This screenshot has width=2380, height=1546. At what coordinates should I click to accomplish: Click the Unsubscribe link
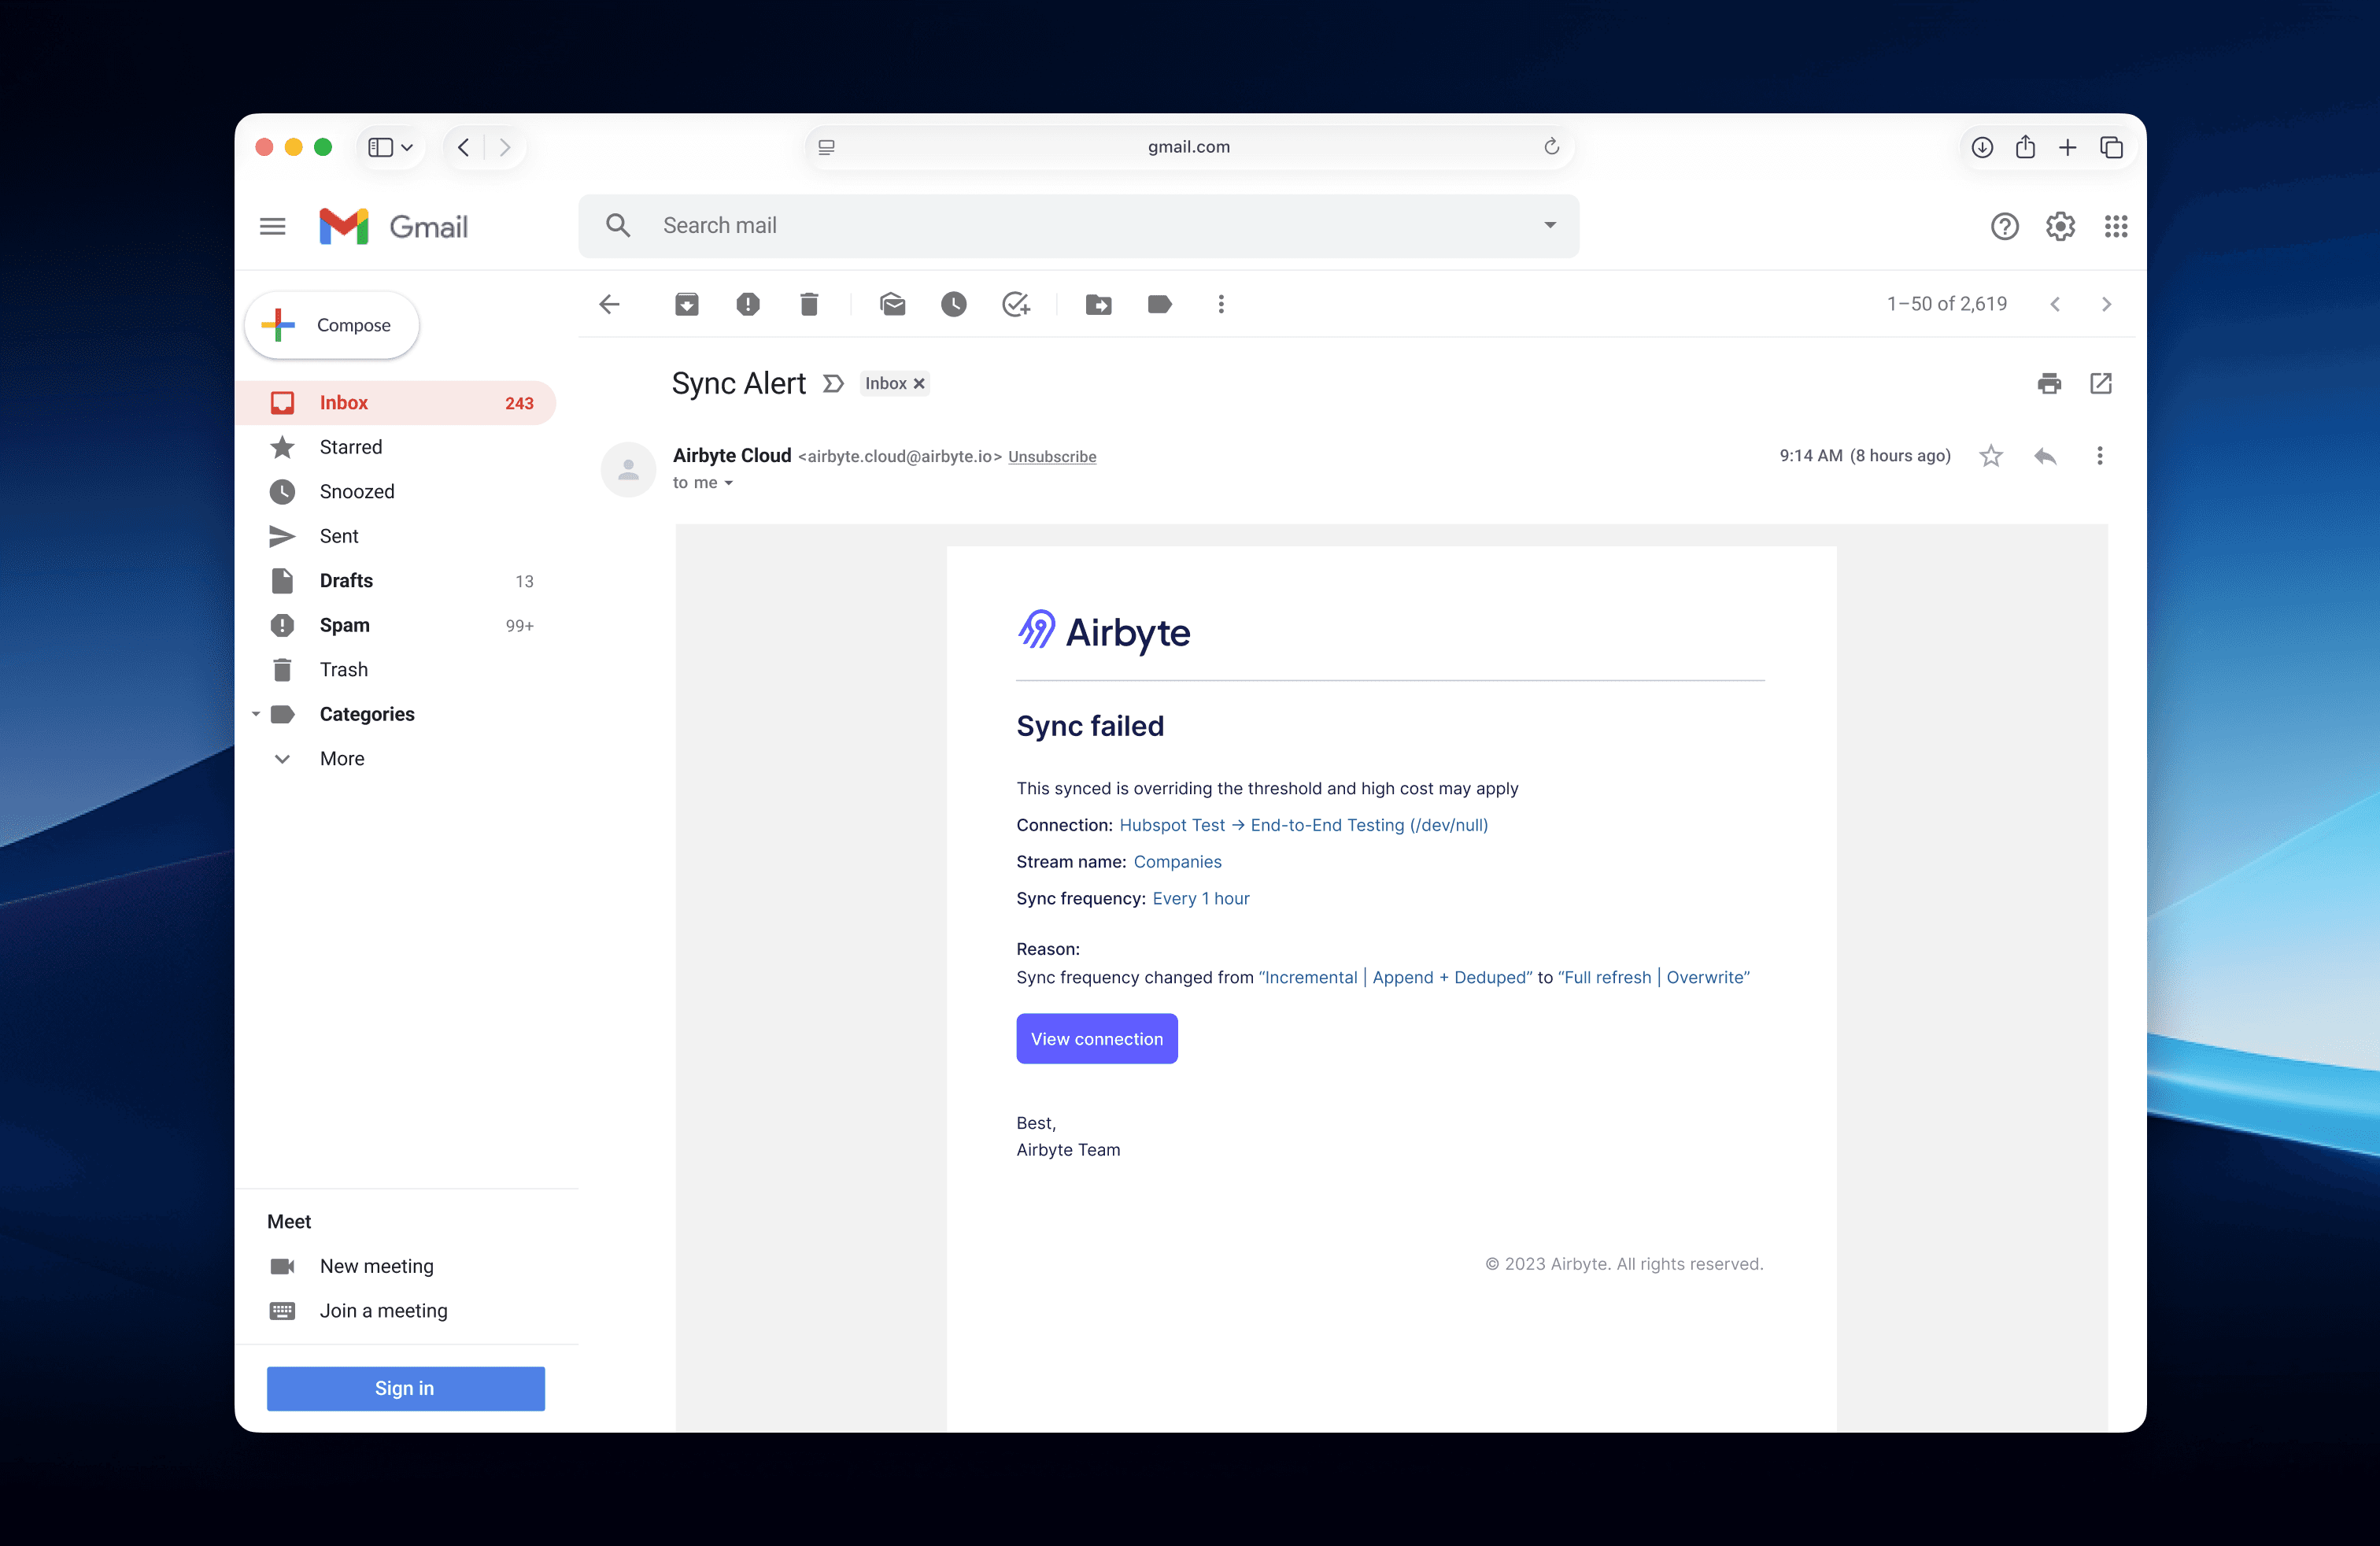[x=1051, y=457]
